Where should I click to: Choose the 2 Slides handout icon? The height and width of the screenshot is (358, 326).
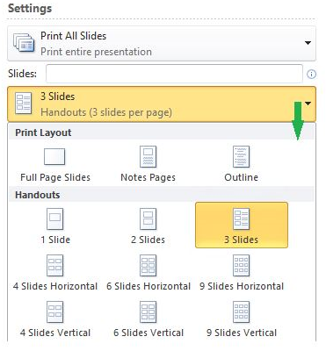click(x=148, y=218)
